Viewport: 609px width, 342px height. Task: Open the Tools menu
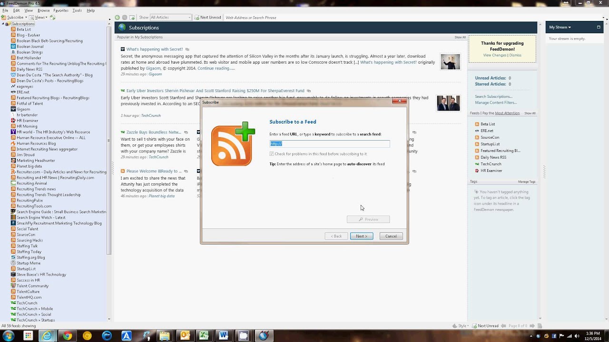(77, 10)
